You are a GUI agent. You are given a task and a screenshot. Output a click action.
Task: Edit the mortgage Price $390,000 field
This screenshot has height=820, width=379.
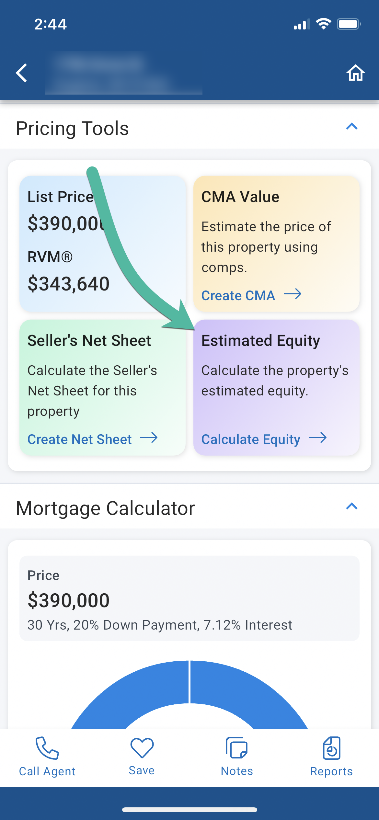pyautogui.click(x=189, y=598)
